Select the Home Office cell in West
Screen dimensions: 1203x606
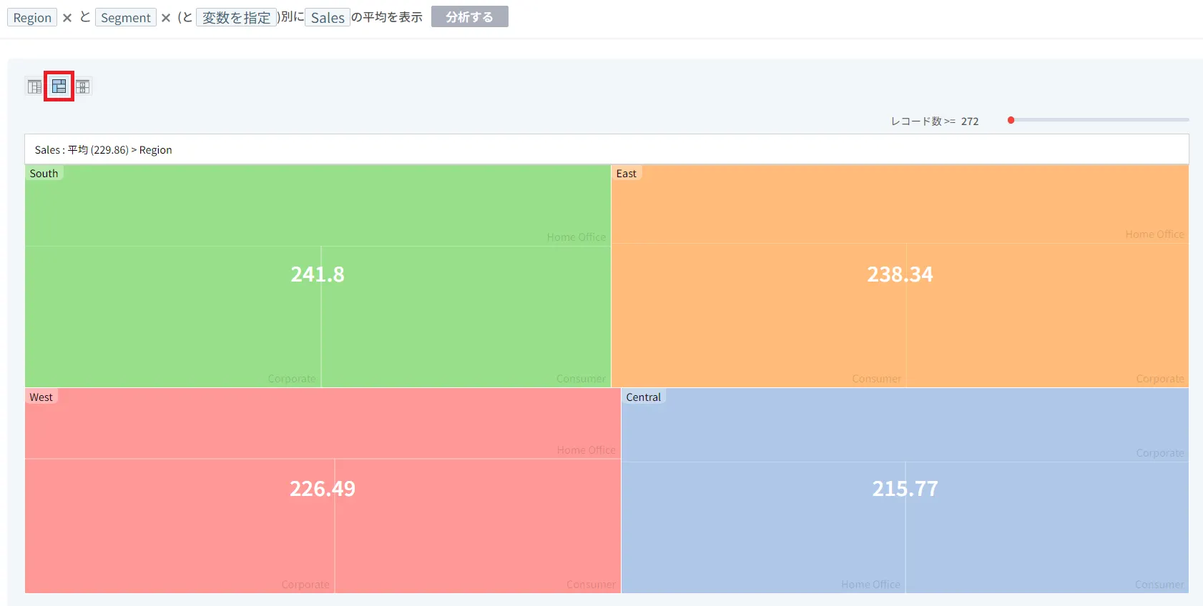click(323, 424)
